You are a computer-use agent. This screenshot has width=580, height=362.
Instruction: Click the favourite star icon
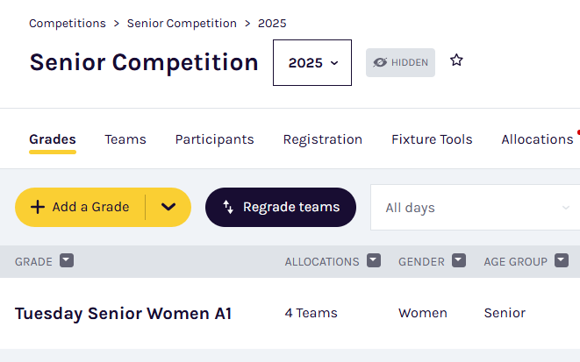point(456,60)
